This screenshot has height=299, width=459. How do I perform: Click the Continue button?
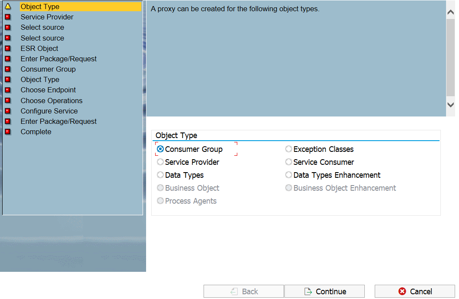pyautogui.click(x=325, y=291)
